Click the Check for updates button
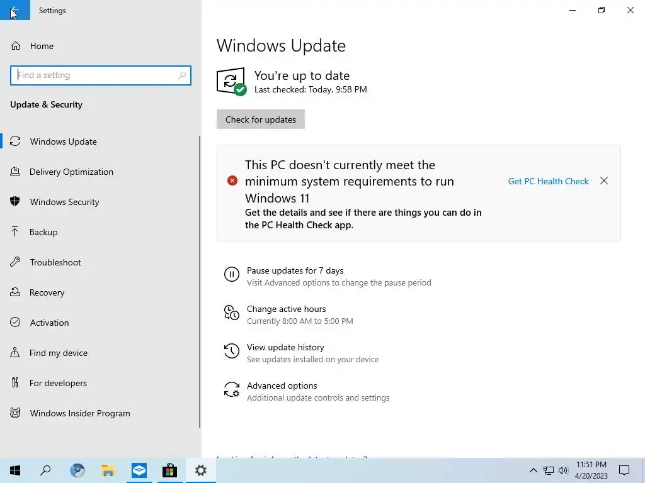This screenshot has height=483, width=645. point(260,119)
